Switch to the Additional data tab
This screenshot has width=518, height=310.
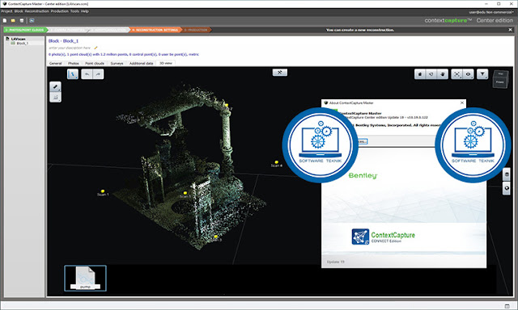tap(141, 63)
